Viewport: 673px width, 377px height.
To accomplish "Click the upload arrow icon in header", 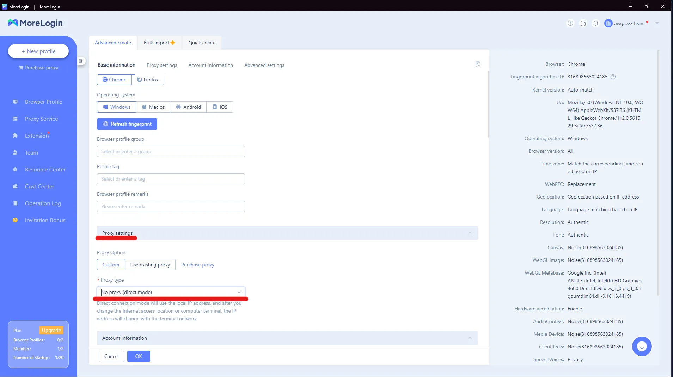I will 570,23.
